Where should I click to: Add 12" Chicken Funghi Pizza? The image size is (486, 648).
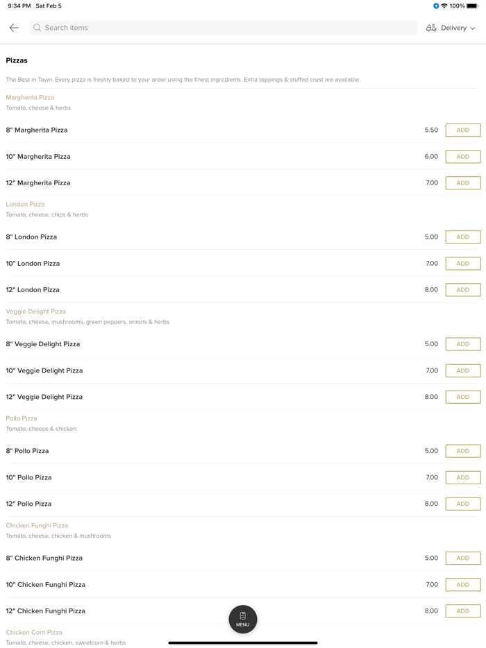(463, 611)
